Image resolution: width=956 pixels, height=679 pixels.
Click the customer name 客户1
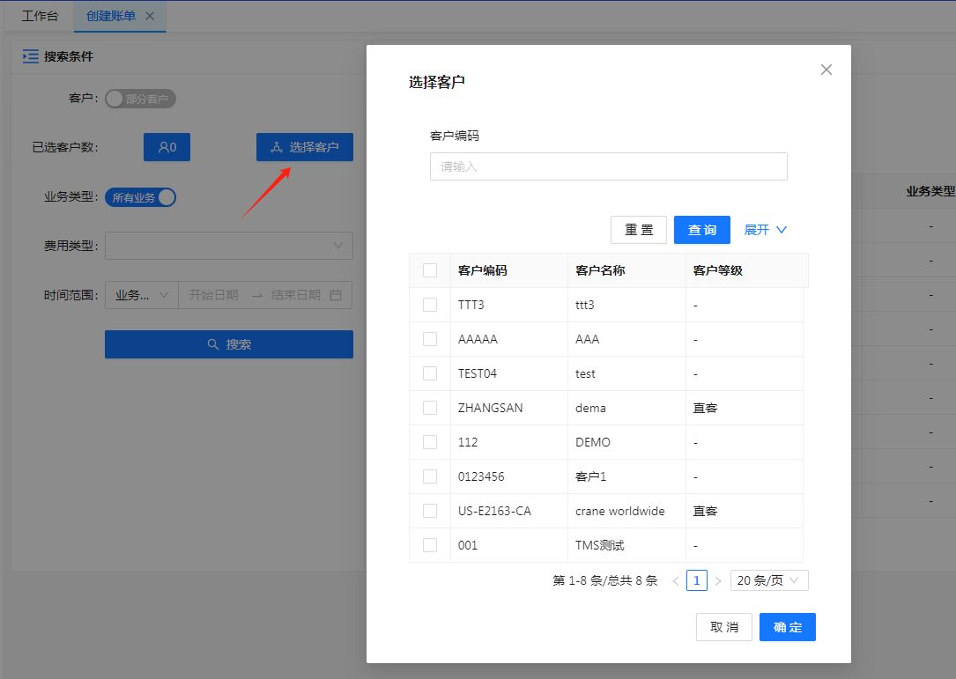click(x=591, y=476)
